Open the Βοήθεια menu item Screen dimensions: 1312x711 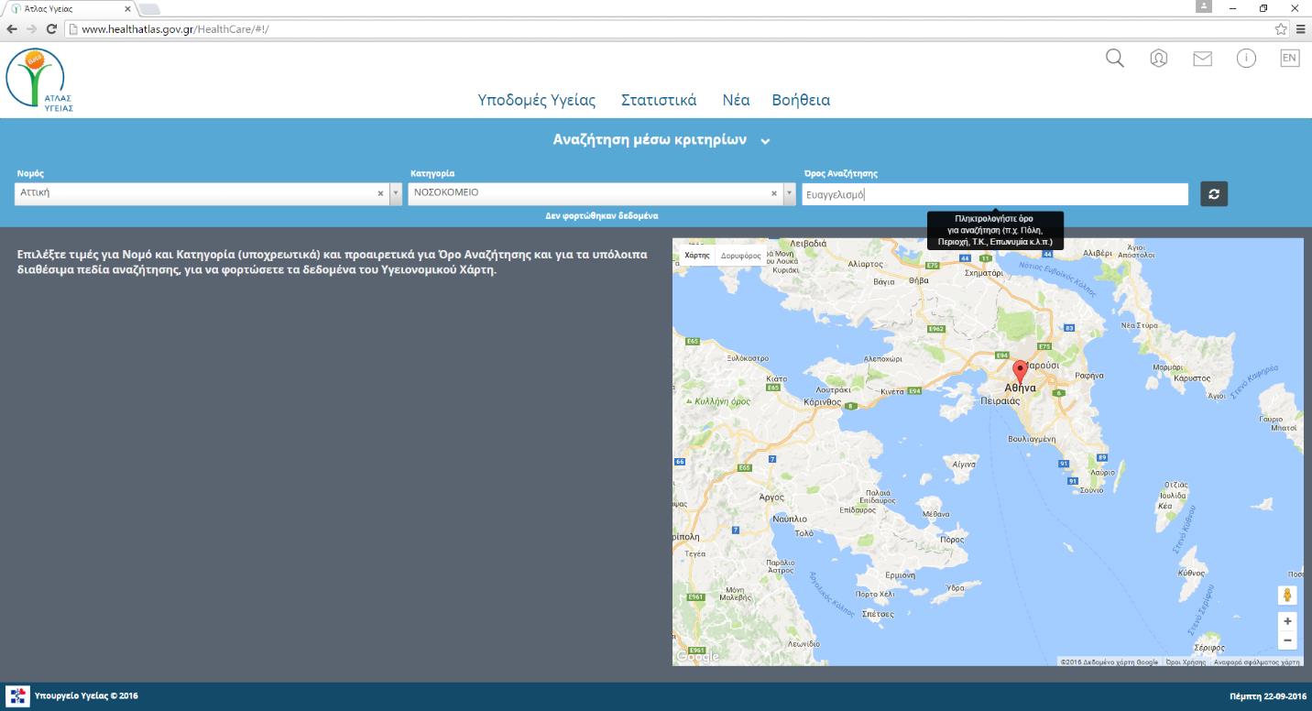coord(801,101)
